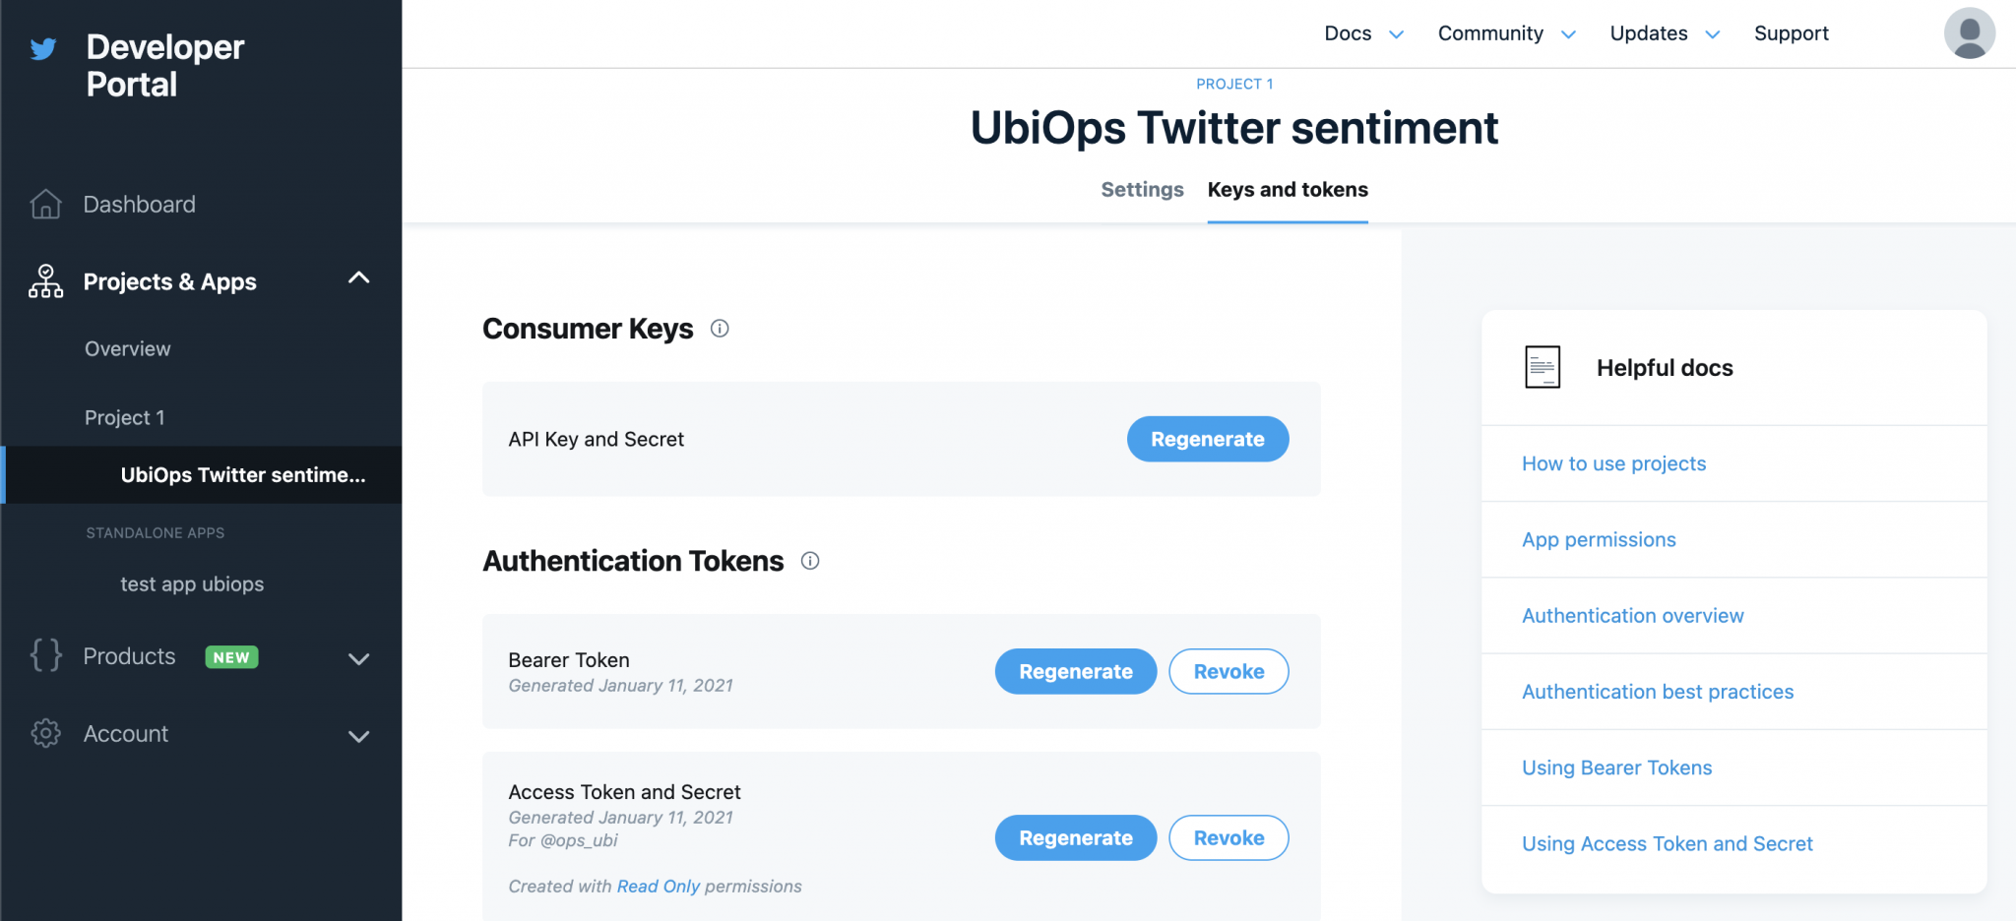
Task: Click the profile avatar icon
Action: (1969, 32)
